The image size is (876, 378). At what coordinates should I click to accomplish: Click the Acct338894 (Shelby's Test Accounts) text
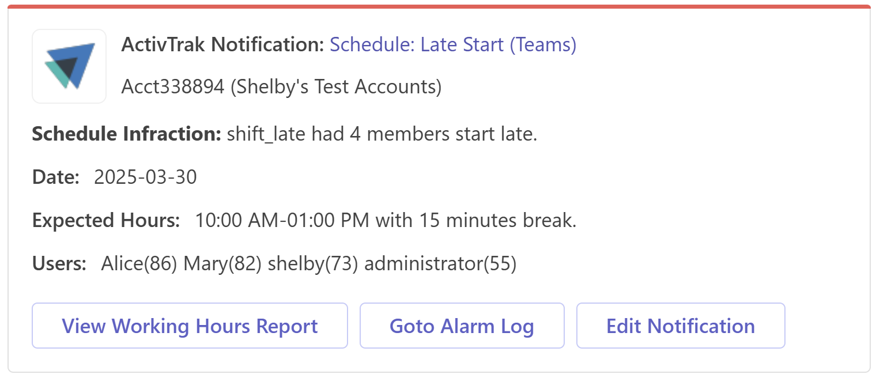pos(282,87)
